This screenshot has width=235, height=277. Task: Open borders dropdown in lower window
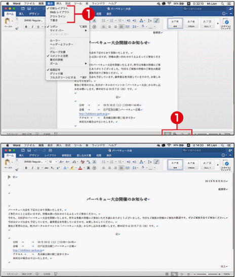[x=154, y=168]
